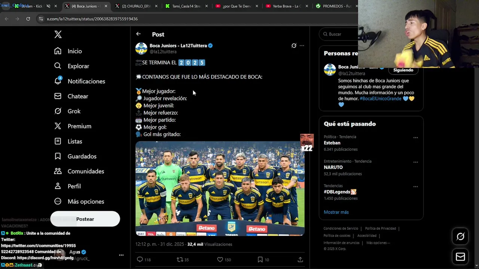Open Política de Privacidad link

(x=380, y=228)
